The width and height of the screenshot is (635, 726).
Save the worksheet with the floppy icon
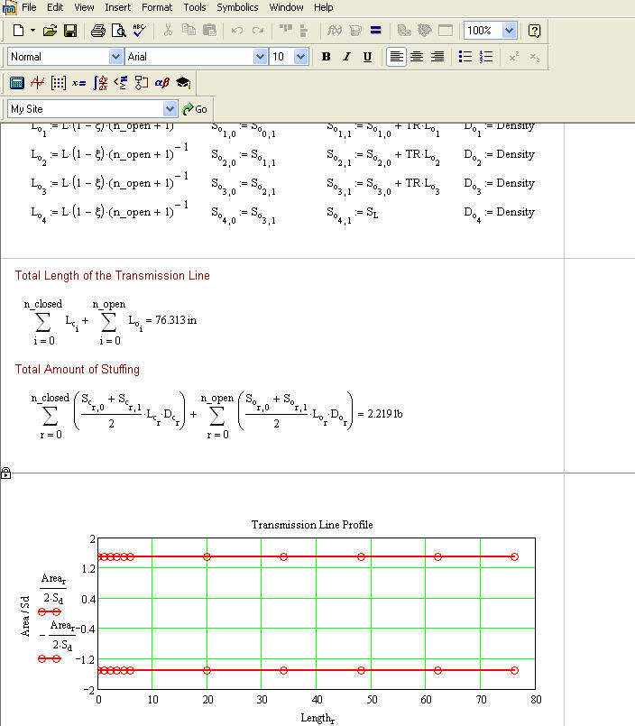coord(70,31)
